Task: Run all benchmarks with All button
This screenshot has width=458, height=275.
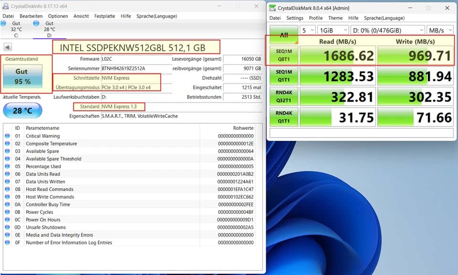Action: (283, 35)
